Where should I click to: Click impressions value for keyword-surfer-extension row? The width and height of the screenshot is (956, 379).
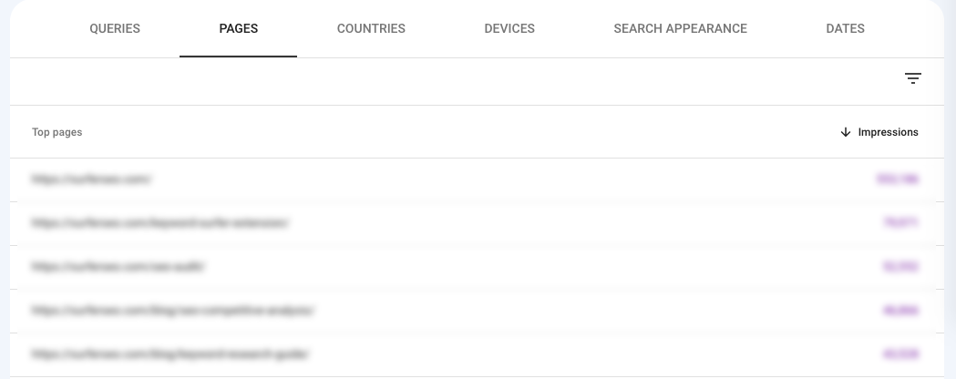pos(900,223)
